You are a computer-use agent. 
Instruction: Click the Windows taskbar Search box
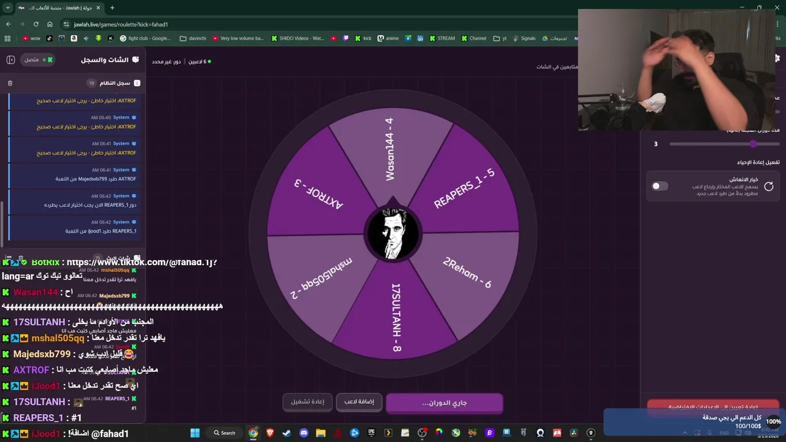224,433
